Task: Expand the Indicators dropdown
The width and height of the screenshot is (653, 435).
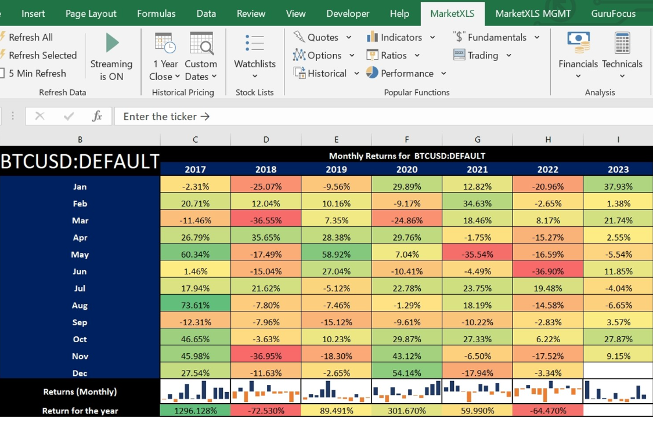Action: (x=432, y=37)
